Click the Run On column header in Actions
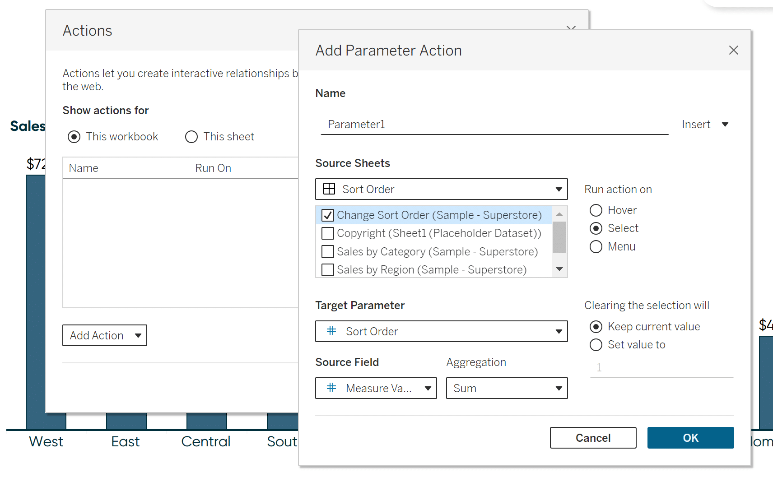The height and width of the screenshot is (491, 773). coord(213,168)
